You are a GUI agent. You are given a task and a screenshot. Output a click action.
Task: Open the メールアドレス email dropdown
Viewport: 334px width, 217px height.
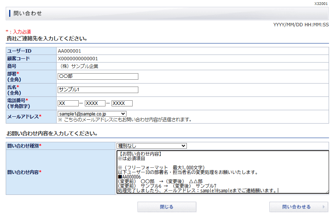tap(92, 114)
